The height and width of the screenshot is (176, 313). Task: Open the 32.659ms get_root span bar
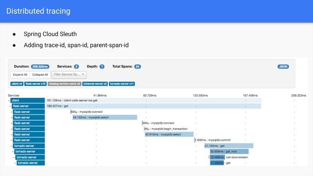pyautogui.click(x=229, y=152)
